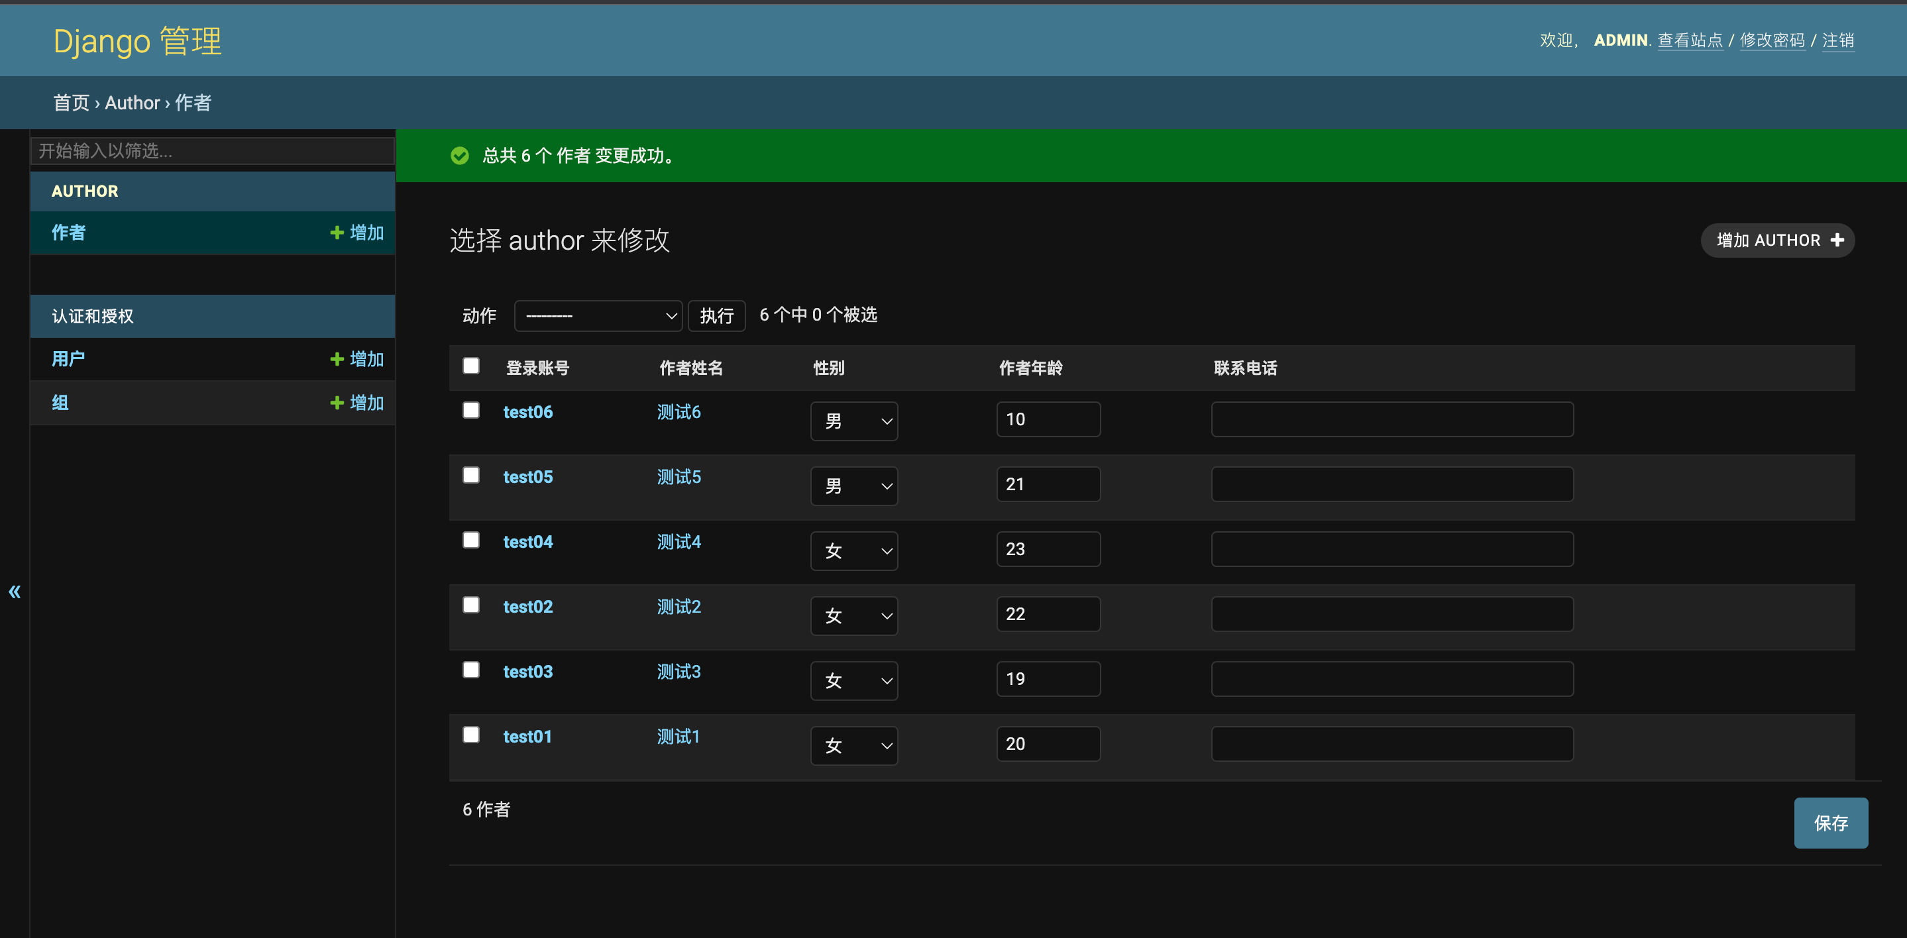
Task: Open the 作者 model in the sidebar
Action: tap(69, 233)
